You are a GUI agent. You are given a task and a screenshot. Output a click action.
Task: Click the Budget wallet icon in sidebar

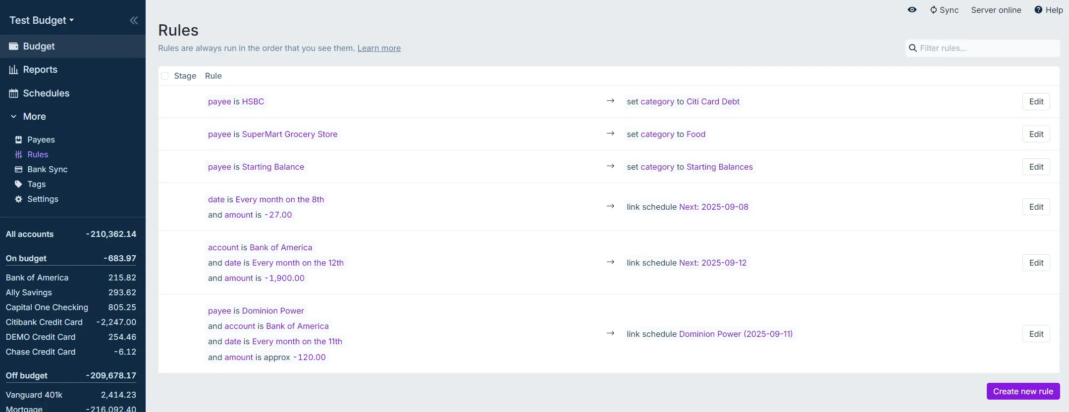[x=14, y=46]
